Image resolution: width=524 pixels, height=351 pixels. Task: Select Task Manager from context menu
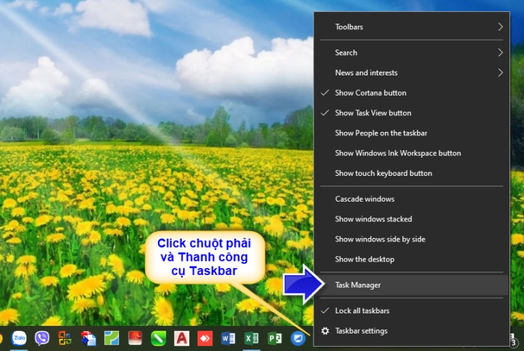(358, 285)
